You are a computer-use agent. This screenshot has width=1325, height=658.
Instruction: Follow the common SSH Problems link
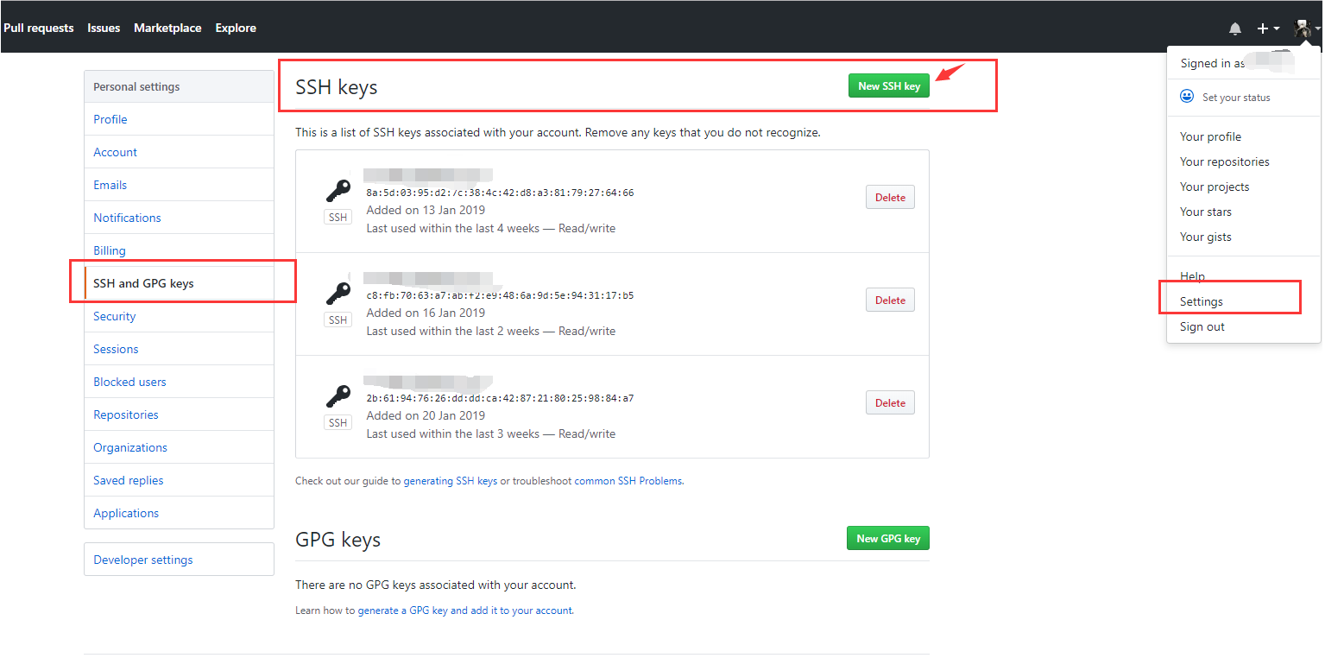[x=629, y=481]
